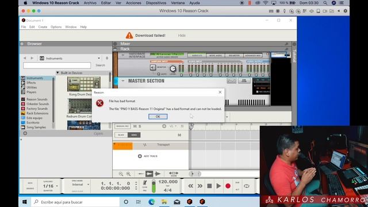
Task: Open Escritorio location
Action: point(33,122)
